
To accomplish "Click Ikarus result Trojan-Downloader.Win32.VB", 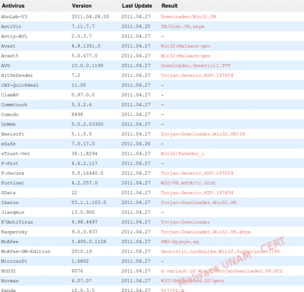I will (198, 202).
